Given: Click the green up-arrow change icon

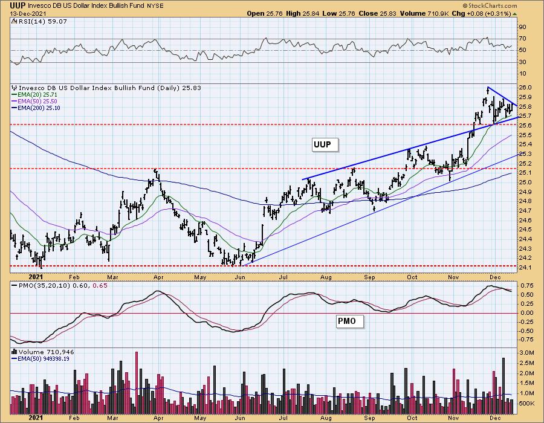Looking at the screenshot, I should pyautogui.click(x=515, y=14).
